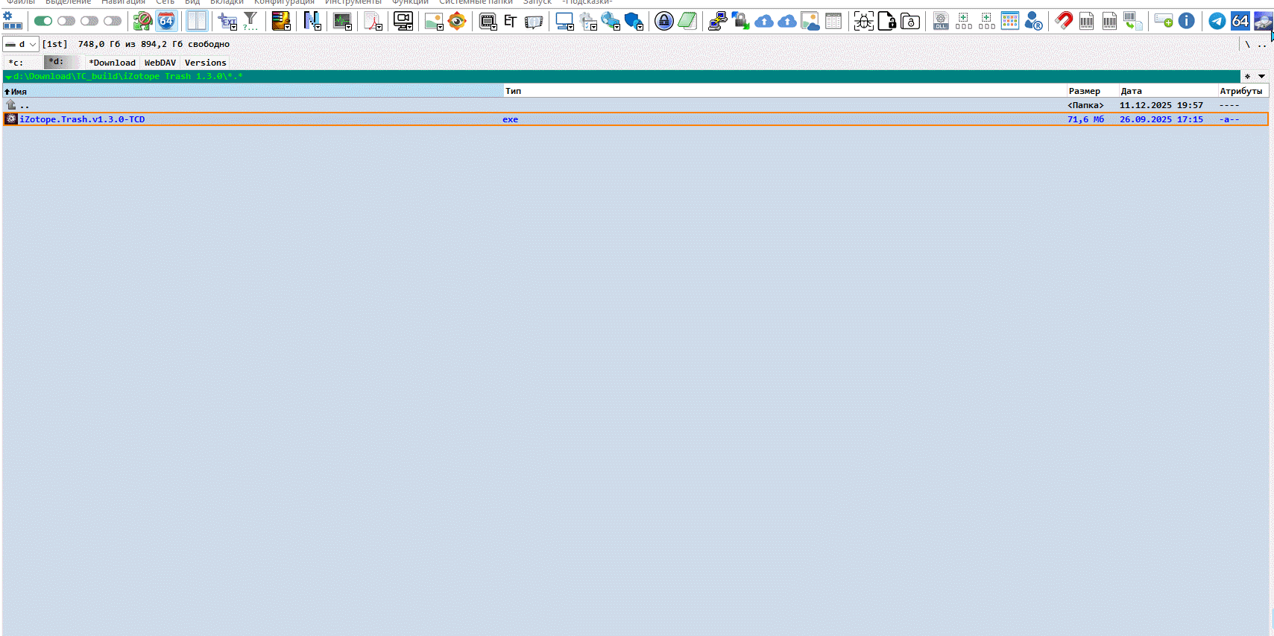The height and width of the screenshot is (636, 1274).
Task: Click the padlock with arrows sync icon
Action: 741,21
